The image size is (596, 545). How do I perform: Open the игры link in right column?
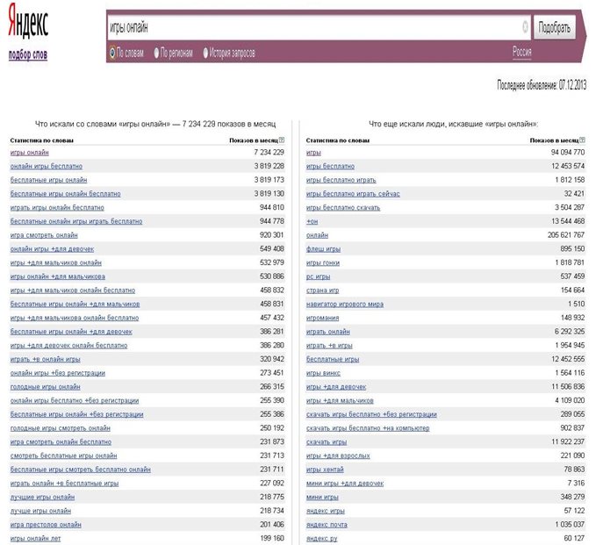click(x=313, y=153)
